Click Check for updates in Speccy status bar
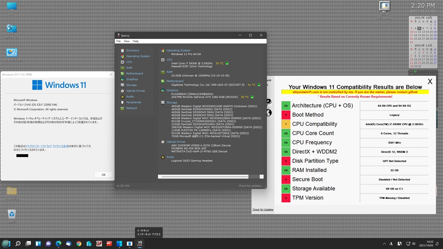 point(250,186)
